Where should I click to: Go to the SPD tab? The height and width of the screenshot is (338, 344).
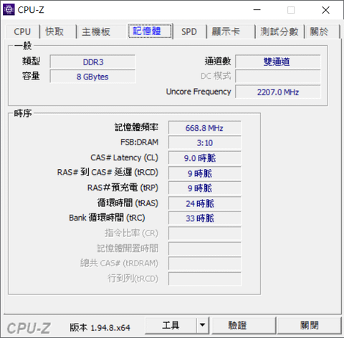(189, 32)
